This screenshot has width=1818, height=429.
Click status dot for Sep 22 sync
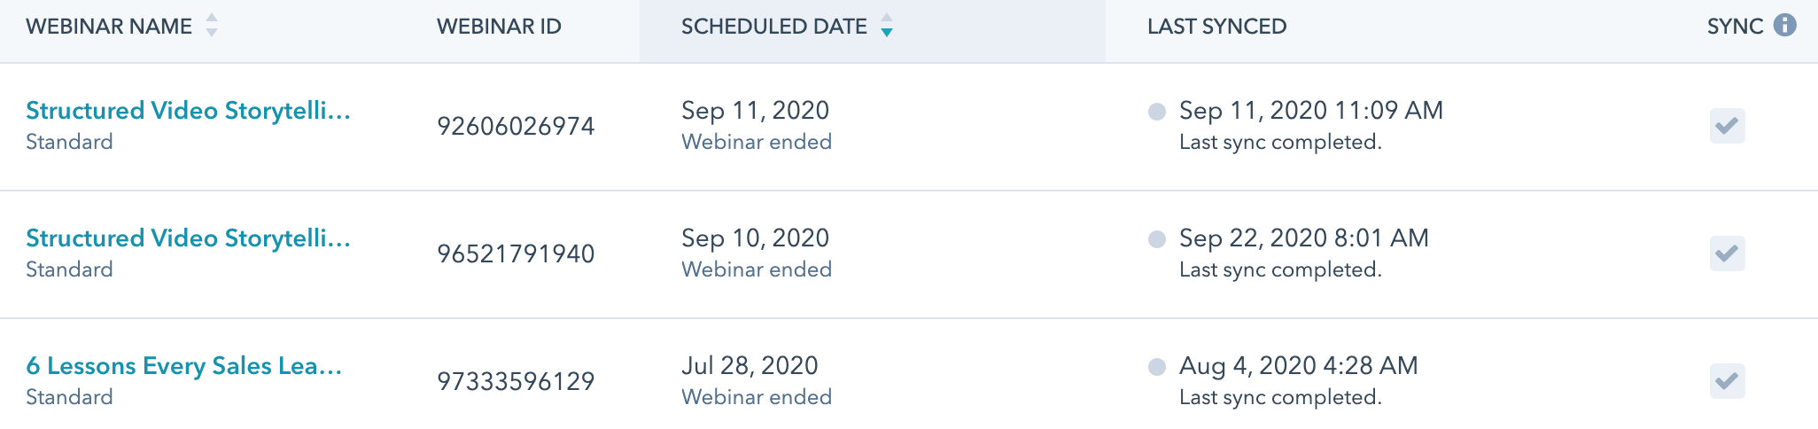tap(1156, 239)
